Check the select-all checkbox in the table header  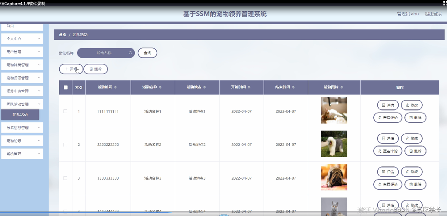point(65,87)
